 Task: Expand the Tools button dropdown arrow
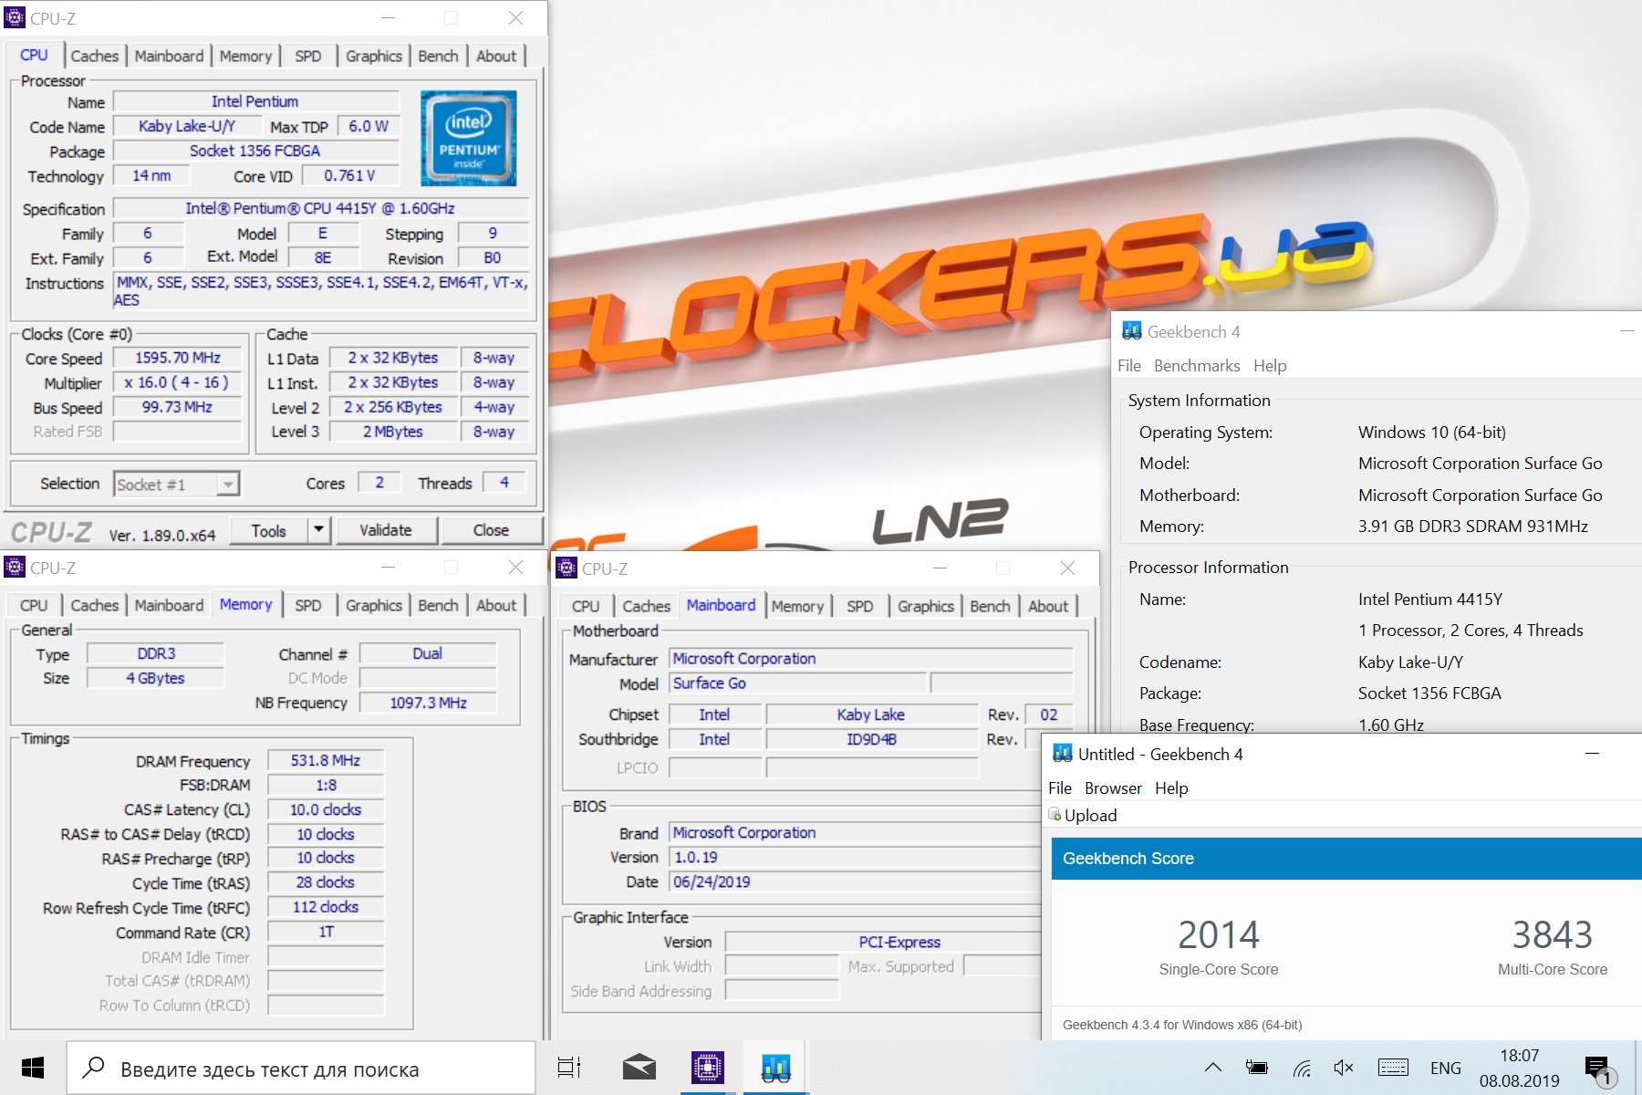[318, 530]
